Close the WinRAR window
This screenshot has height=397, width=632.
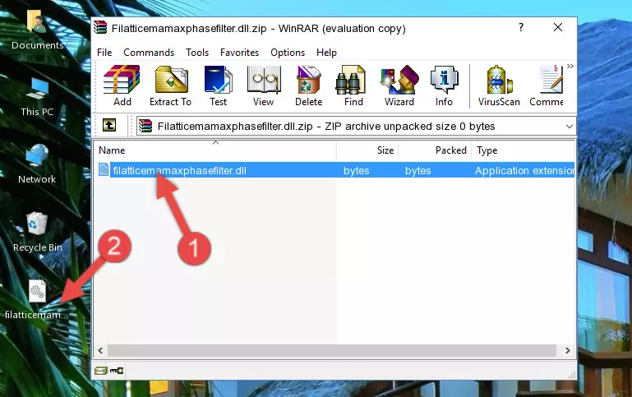point(558,27)
